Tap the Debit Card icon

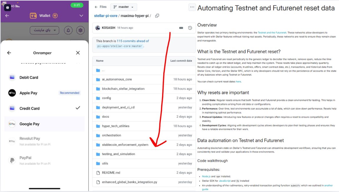pos(12,77)
